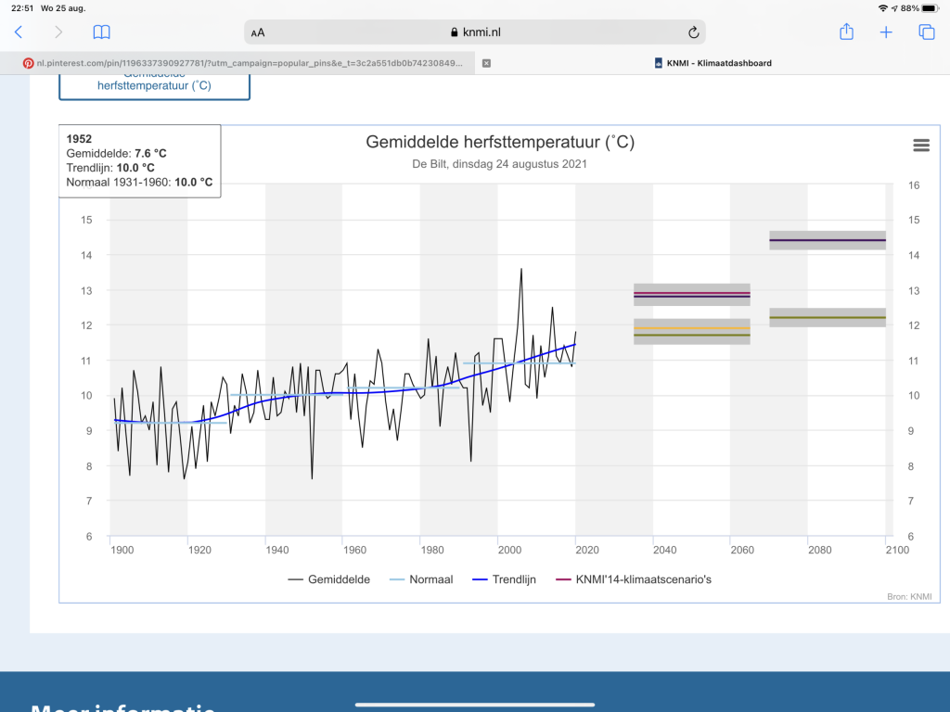The width and height of the screenshot is (950, 712).
Task: Open the chart hamburger context menu
Action: click(921, 146)
